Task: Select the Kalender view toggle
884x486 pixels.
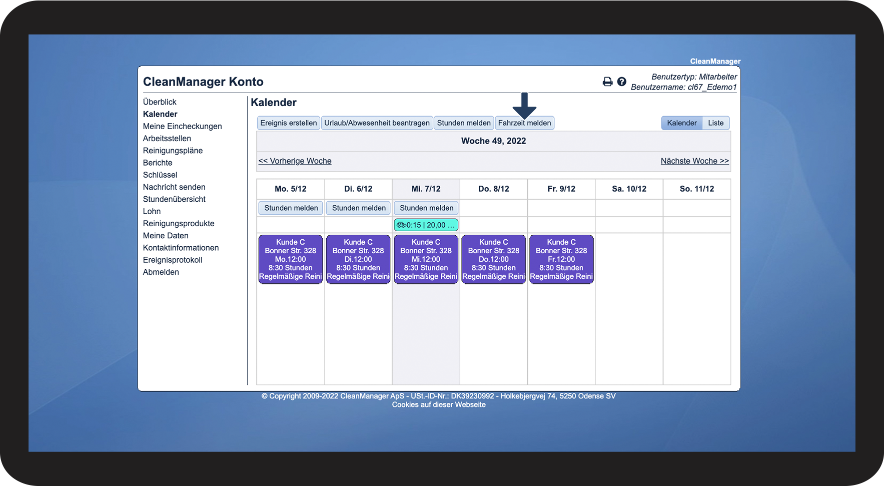Action: tap(681, 123)
